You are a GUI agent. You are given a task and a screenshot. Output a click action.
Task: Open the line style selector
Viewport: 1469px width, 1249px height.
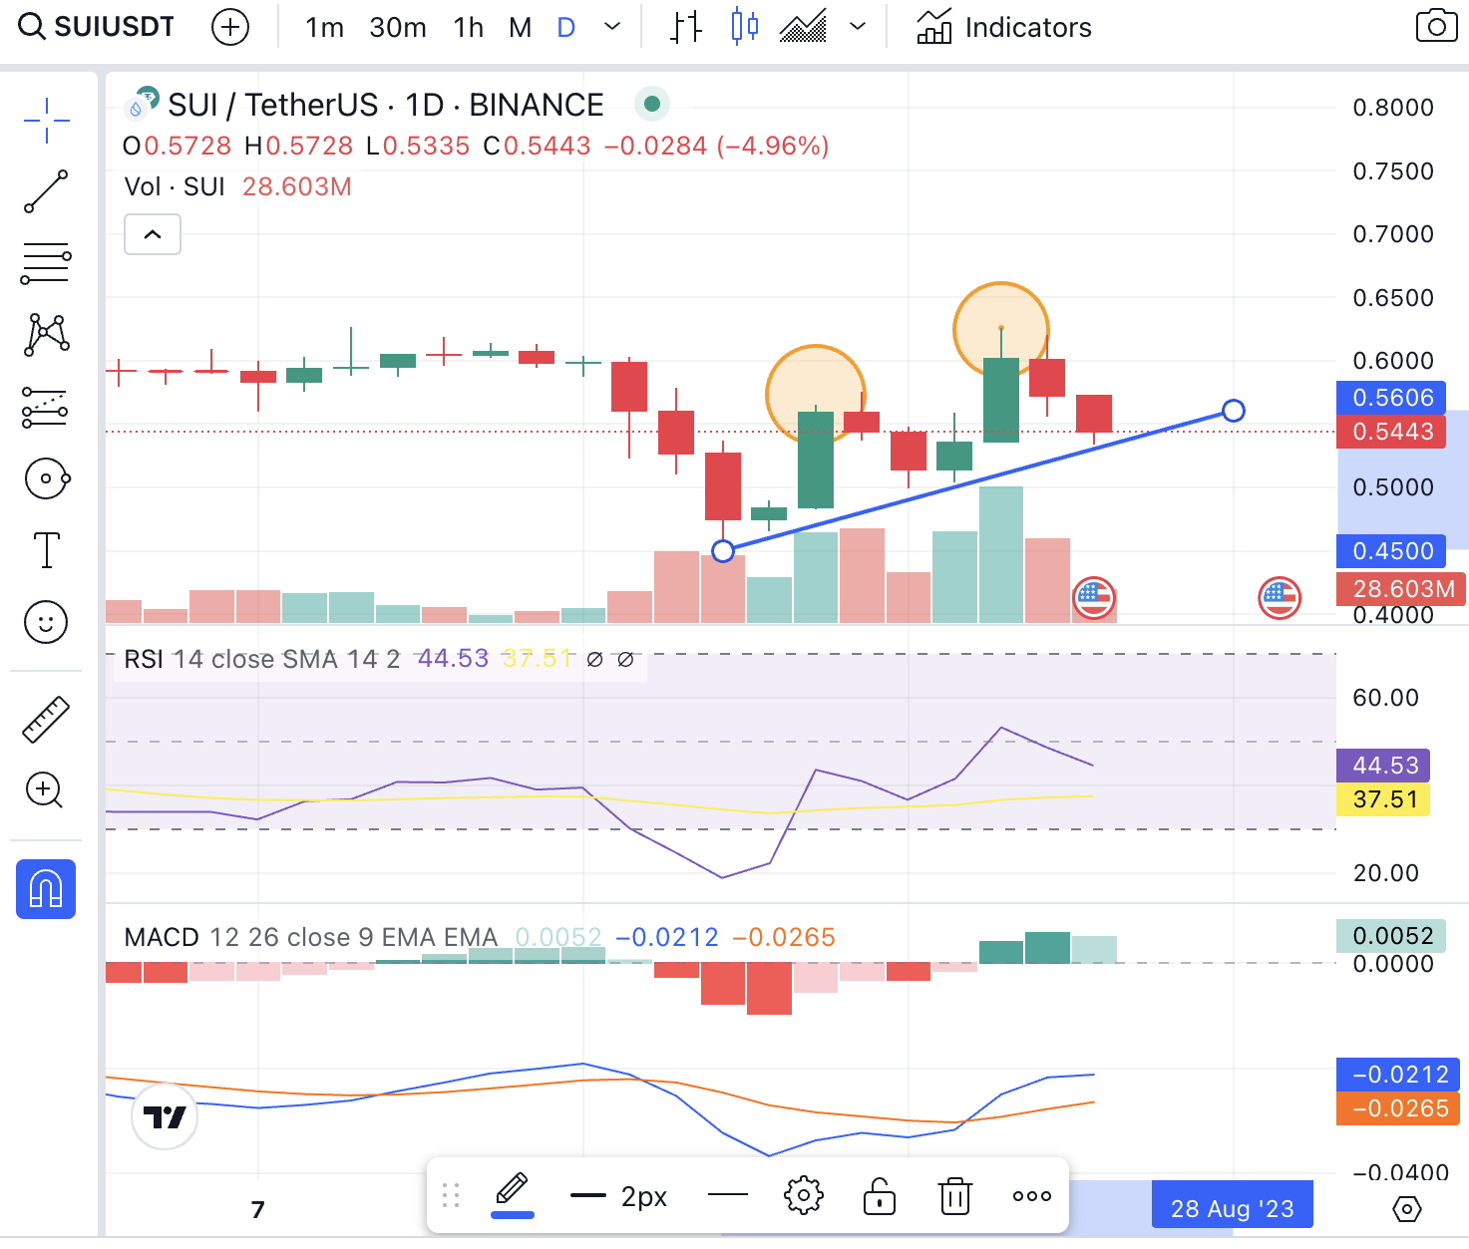728,1194
